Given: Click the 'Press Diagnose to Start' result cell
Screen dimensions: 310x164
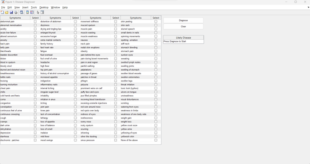Looking at the screenshot, I should click(x=183, y=41).
